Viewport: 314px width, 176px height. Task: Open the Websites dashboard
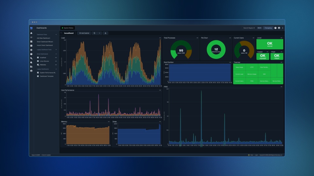click(x=43, y=65)
